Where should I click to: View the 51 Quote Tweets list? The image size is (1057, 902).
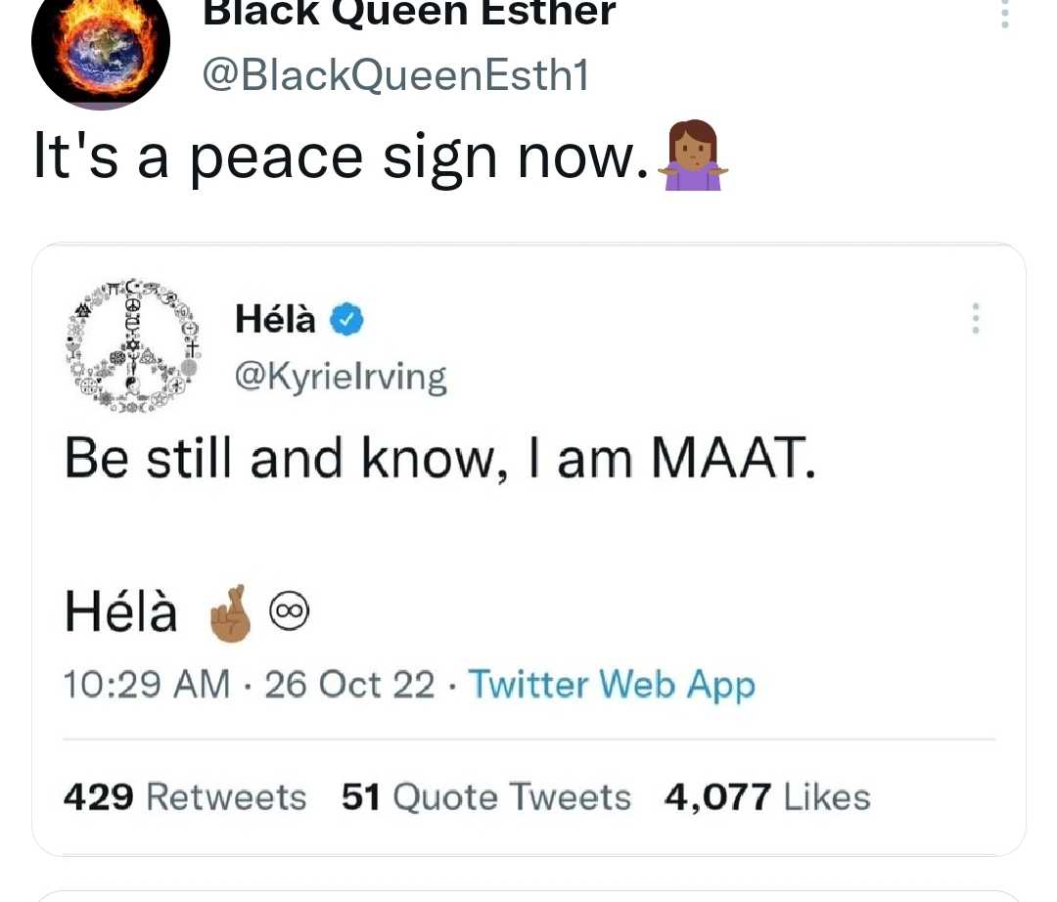486,797
